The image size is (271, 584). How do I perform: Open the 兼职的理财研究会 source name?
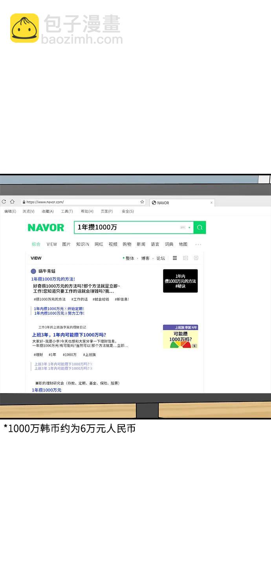(x=77, y=383)
